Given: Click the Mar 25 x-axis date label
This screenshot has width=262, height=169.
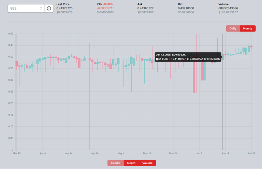Looking at the screenshot, I should pyautogui.click(x=17, y=153).
